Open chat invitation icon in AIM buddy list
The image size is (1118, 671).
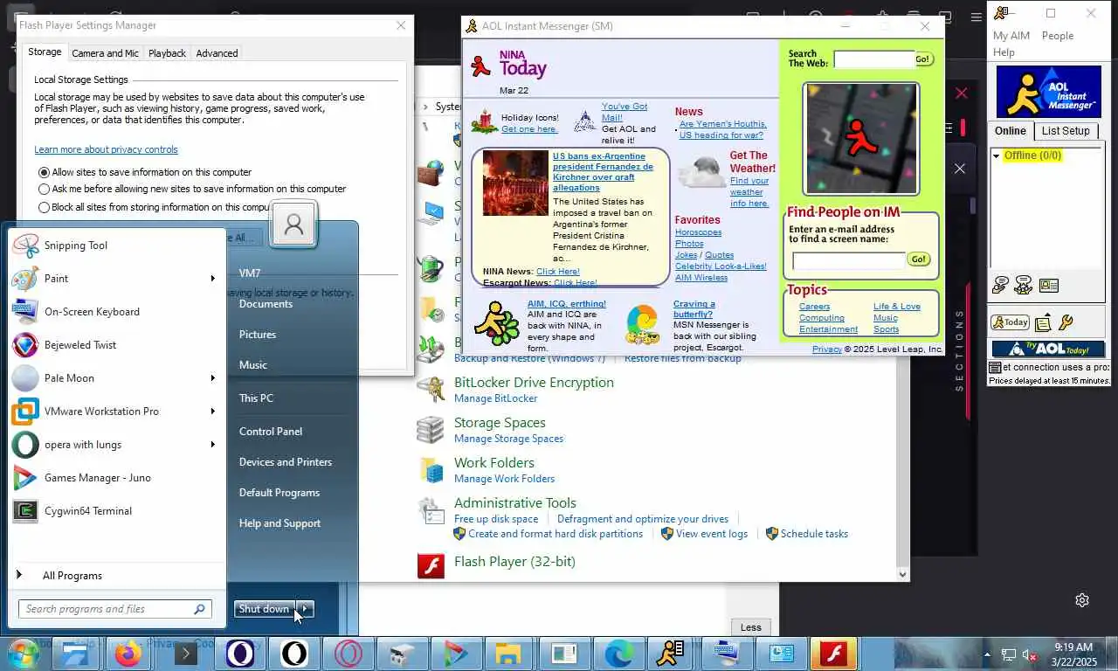point(1024,286)
